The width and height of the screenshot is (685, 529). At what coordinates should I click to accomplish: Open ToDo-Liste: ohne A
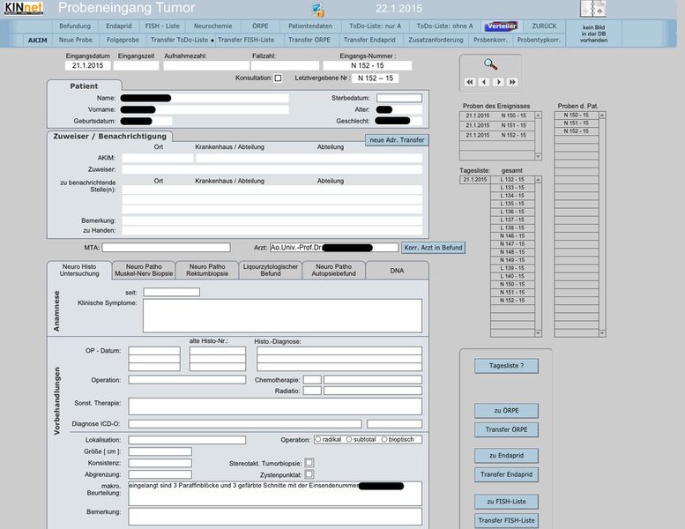pos(444,26)
